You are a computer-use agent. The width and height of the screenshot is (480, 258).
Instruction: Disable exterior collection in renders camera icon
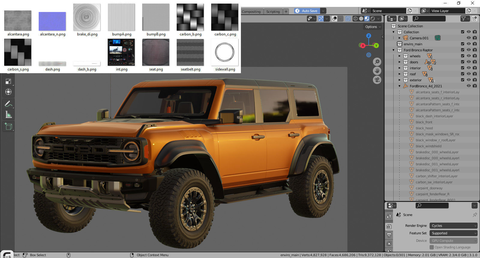pos(475,80)
